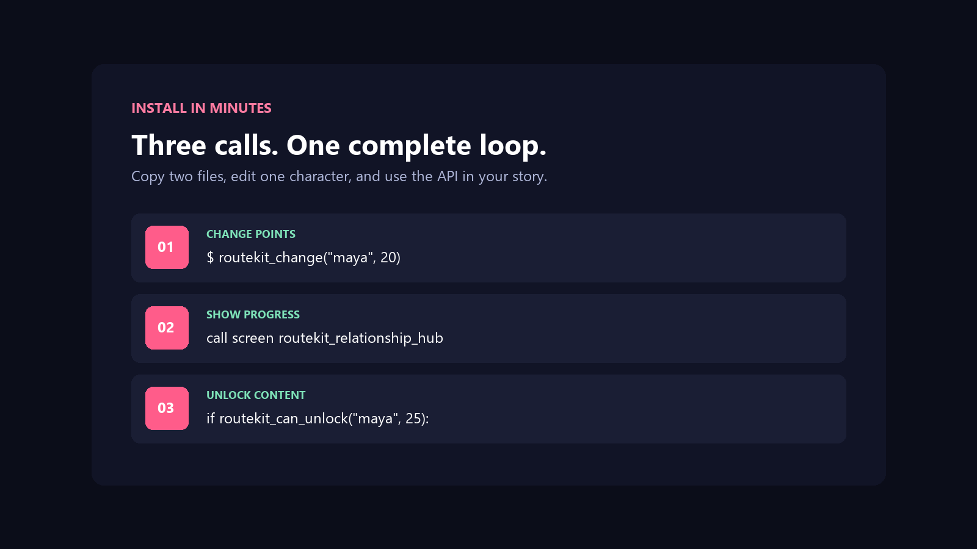Click the pink 01 step badge
The image size is (977, 549).
167,247
